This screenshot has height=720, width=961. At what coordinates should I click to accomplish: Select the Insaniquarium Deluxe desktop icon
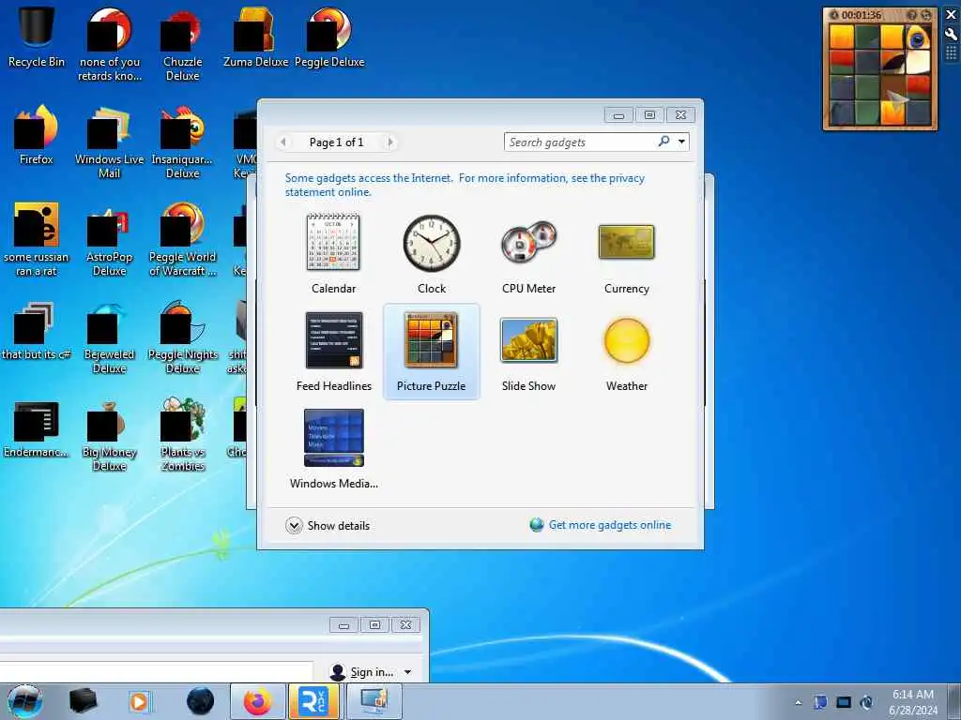click(x=183, y=142)
